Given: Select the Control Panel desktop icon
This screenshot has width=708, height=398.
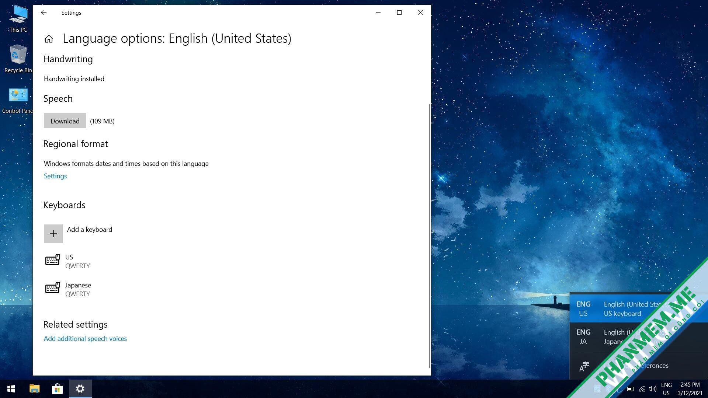Looking at the screenshot, I should tap(17, 100).
